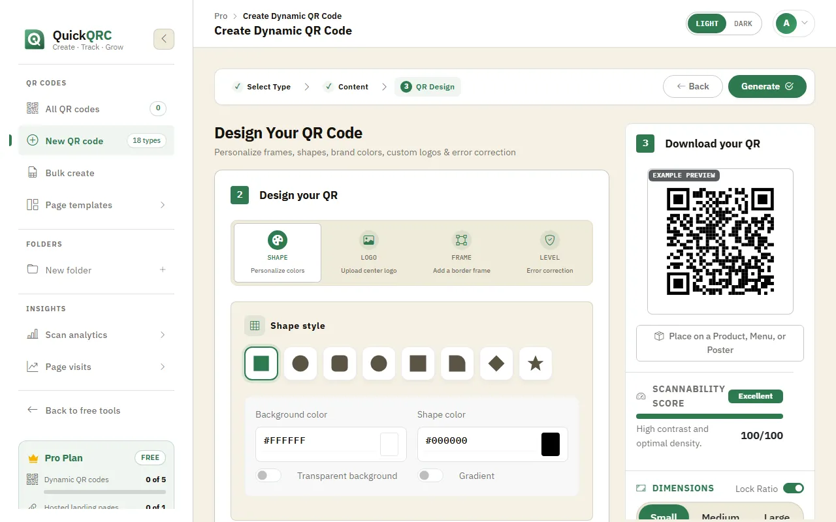Disable the Lock Ratio switch
Screen dimensions: 836x522
(x=794, y=488)
